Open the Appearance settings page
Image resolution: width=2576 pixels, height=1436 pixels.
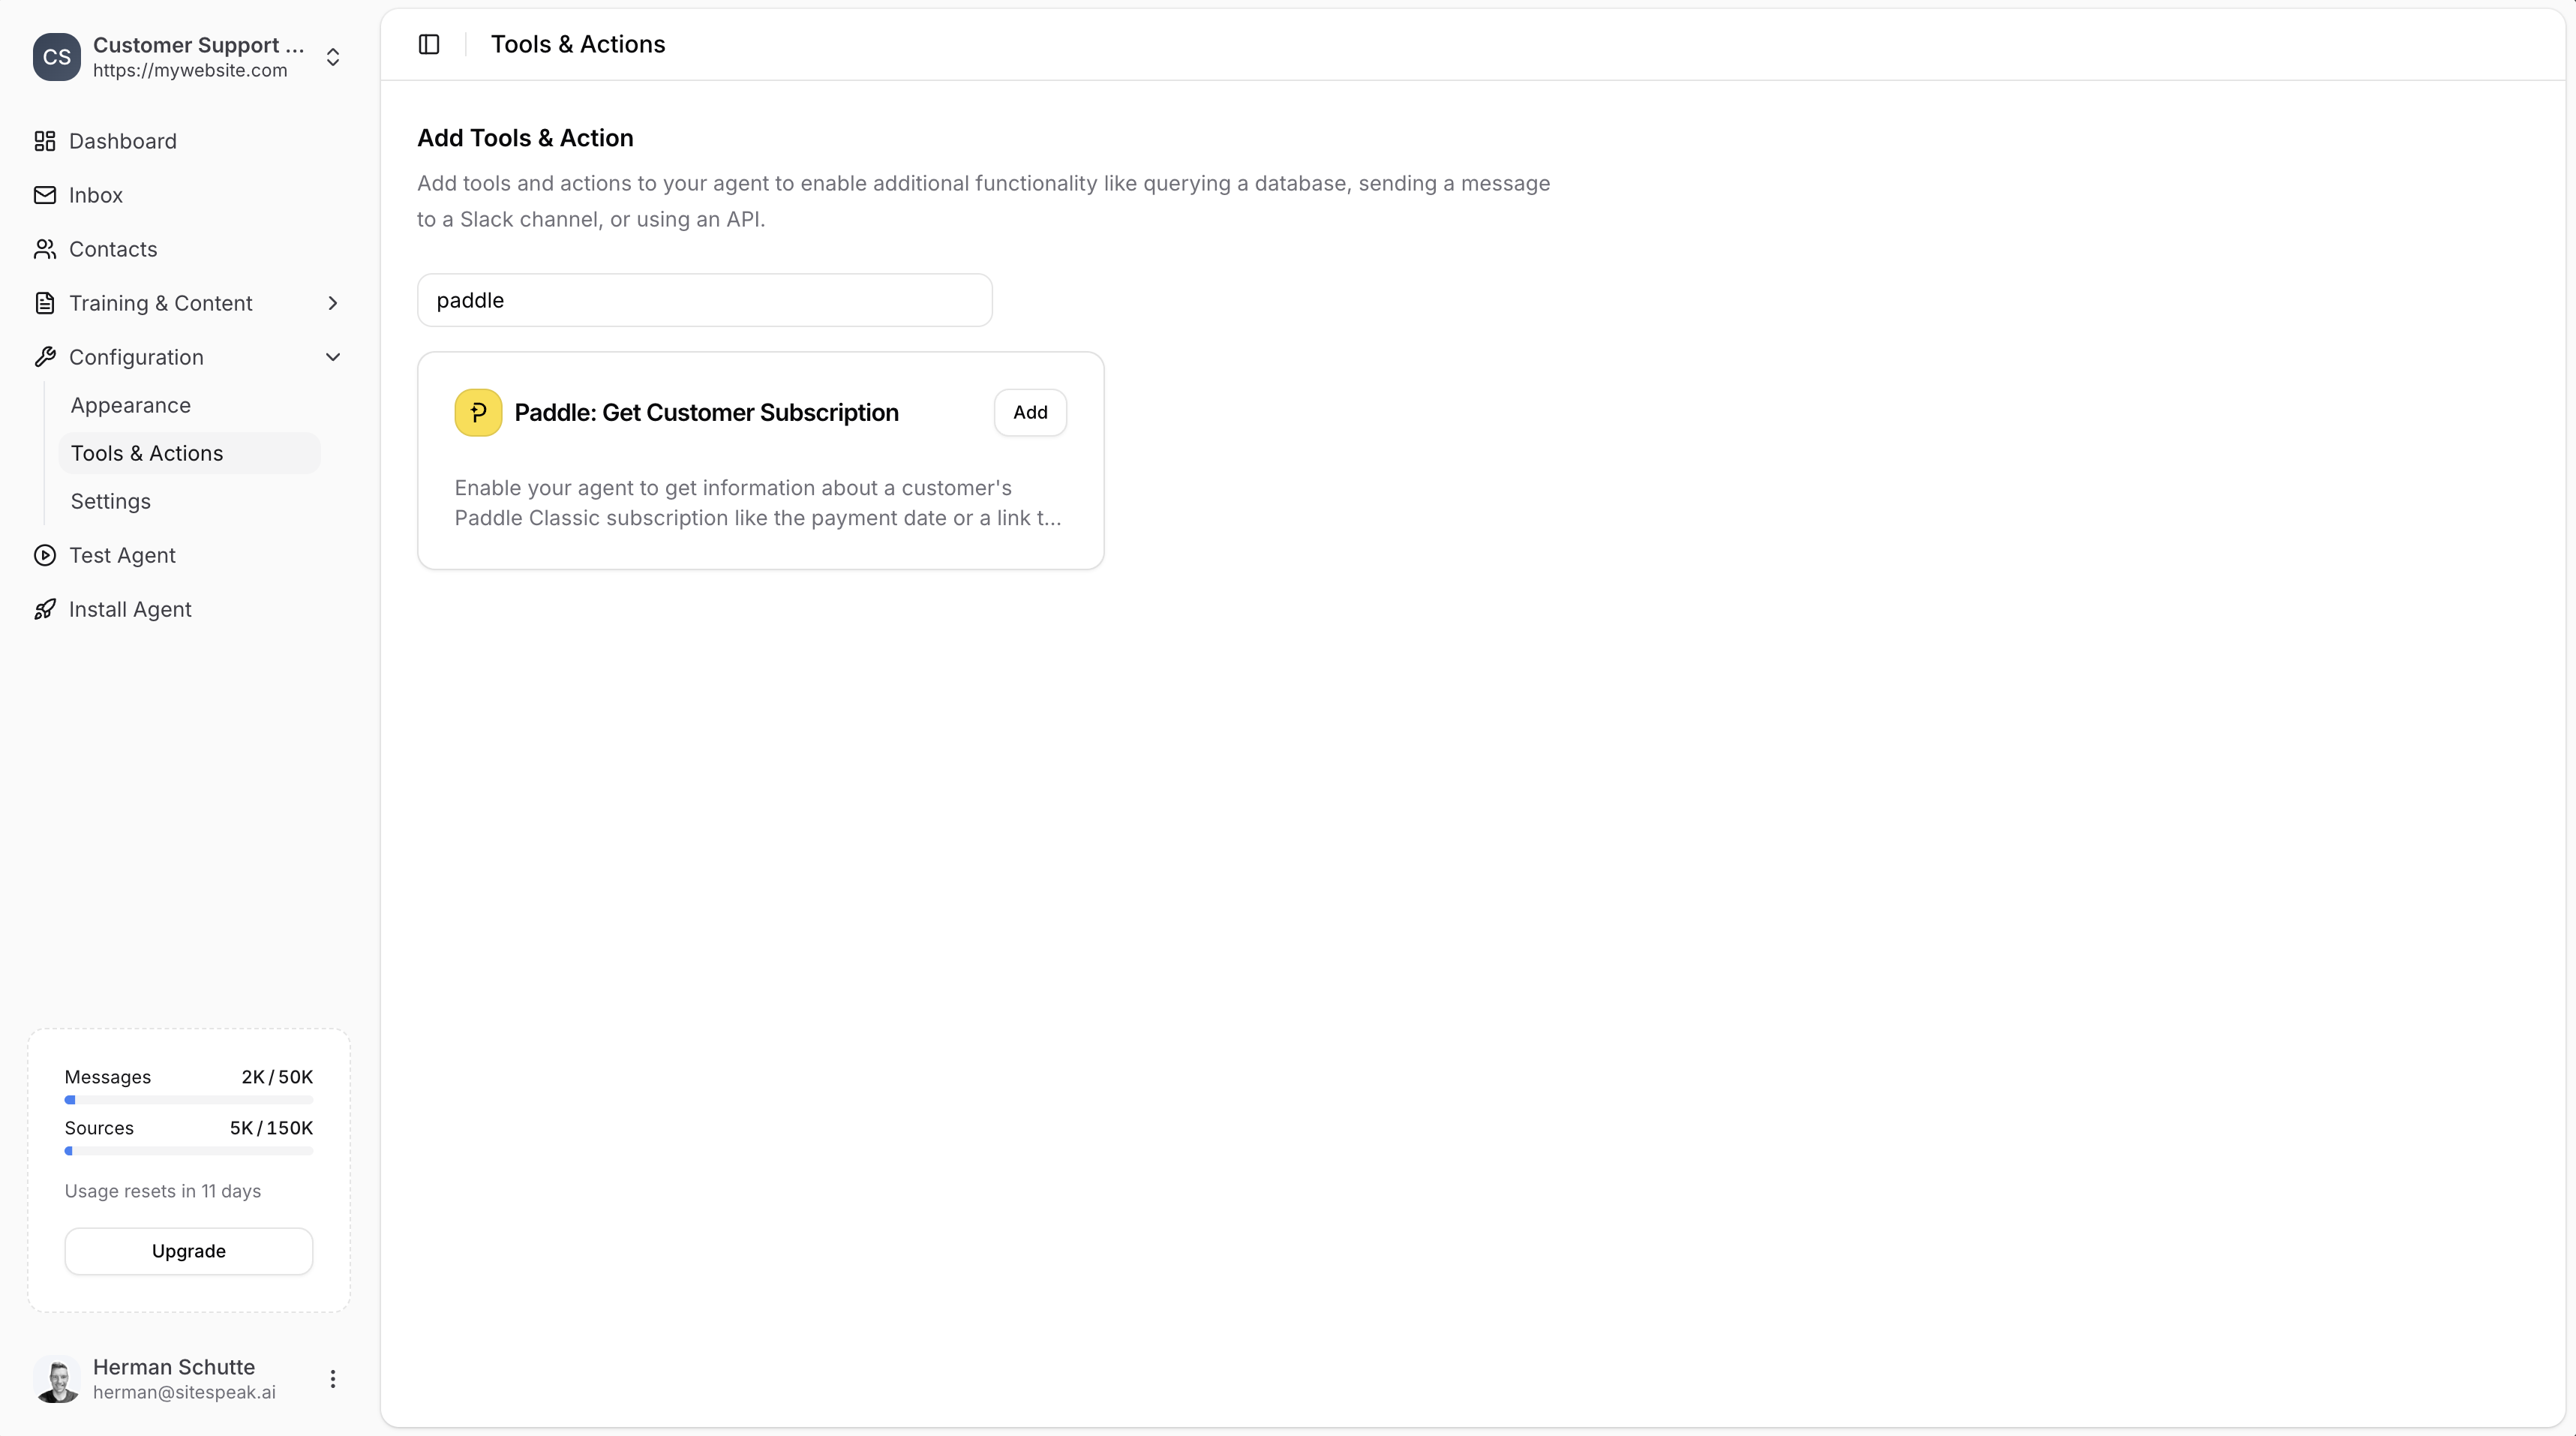click(x=130, y=405)
